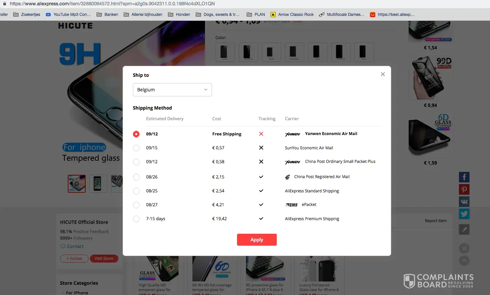Expand the Honden bookmarks folder
This screenshot has height=295, width=490.
(179, 15)
